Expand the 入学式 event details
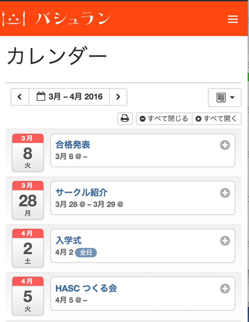The height and width of the screenshot is (322, 249). pos(225,241)
